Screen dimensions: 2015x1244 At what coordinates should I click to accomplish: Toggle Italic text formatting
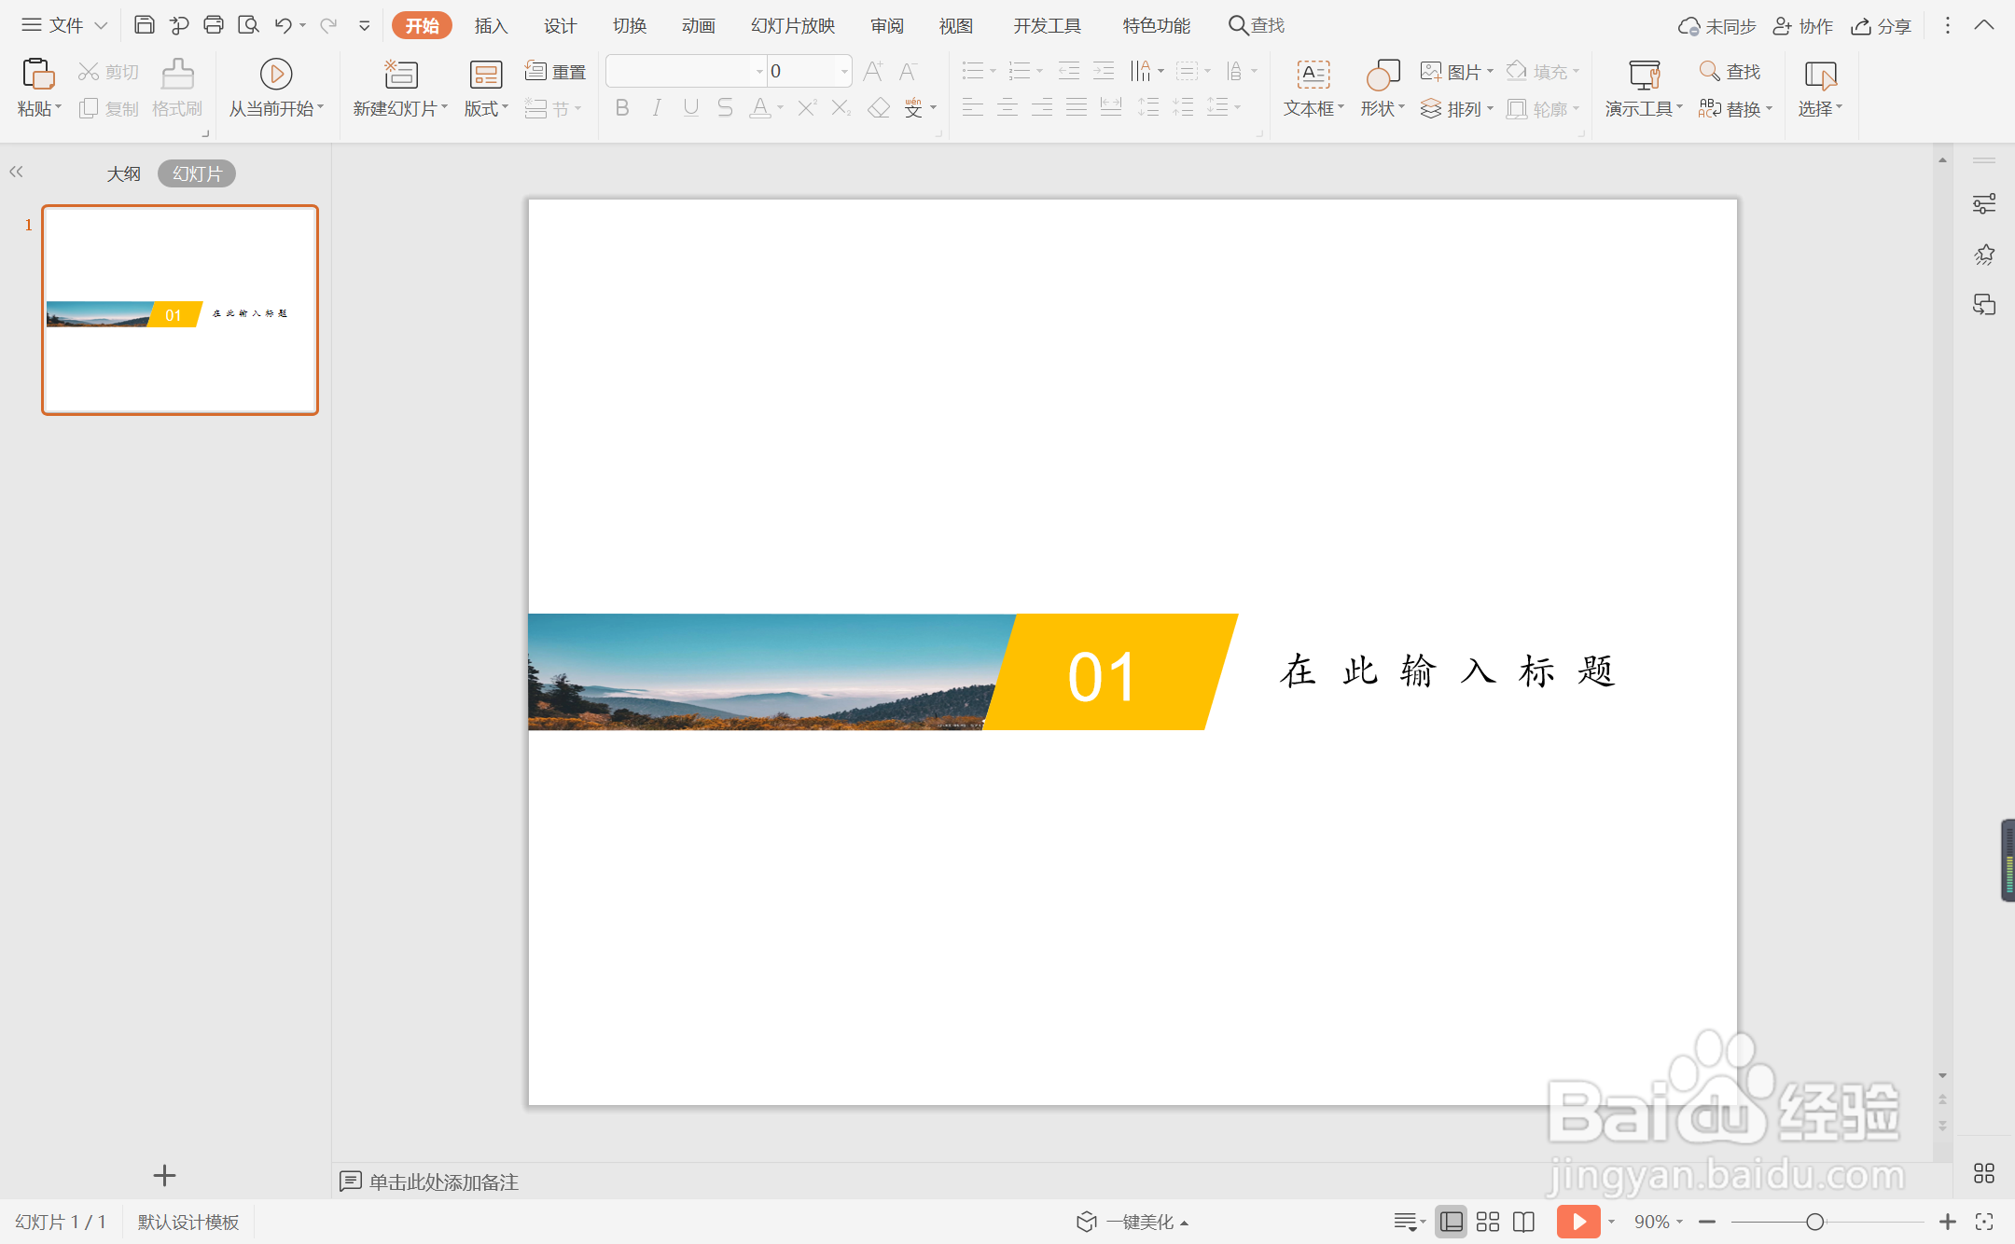coord(657,108)
